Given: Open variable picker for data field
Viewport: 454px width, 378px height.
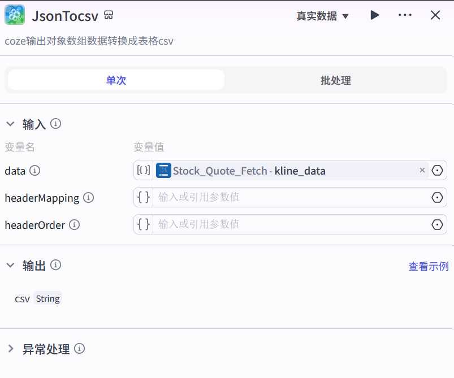Looking at the screenshot, I should tap(437, 170).
